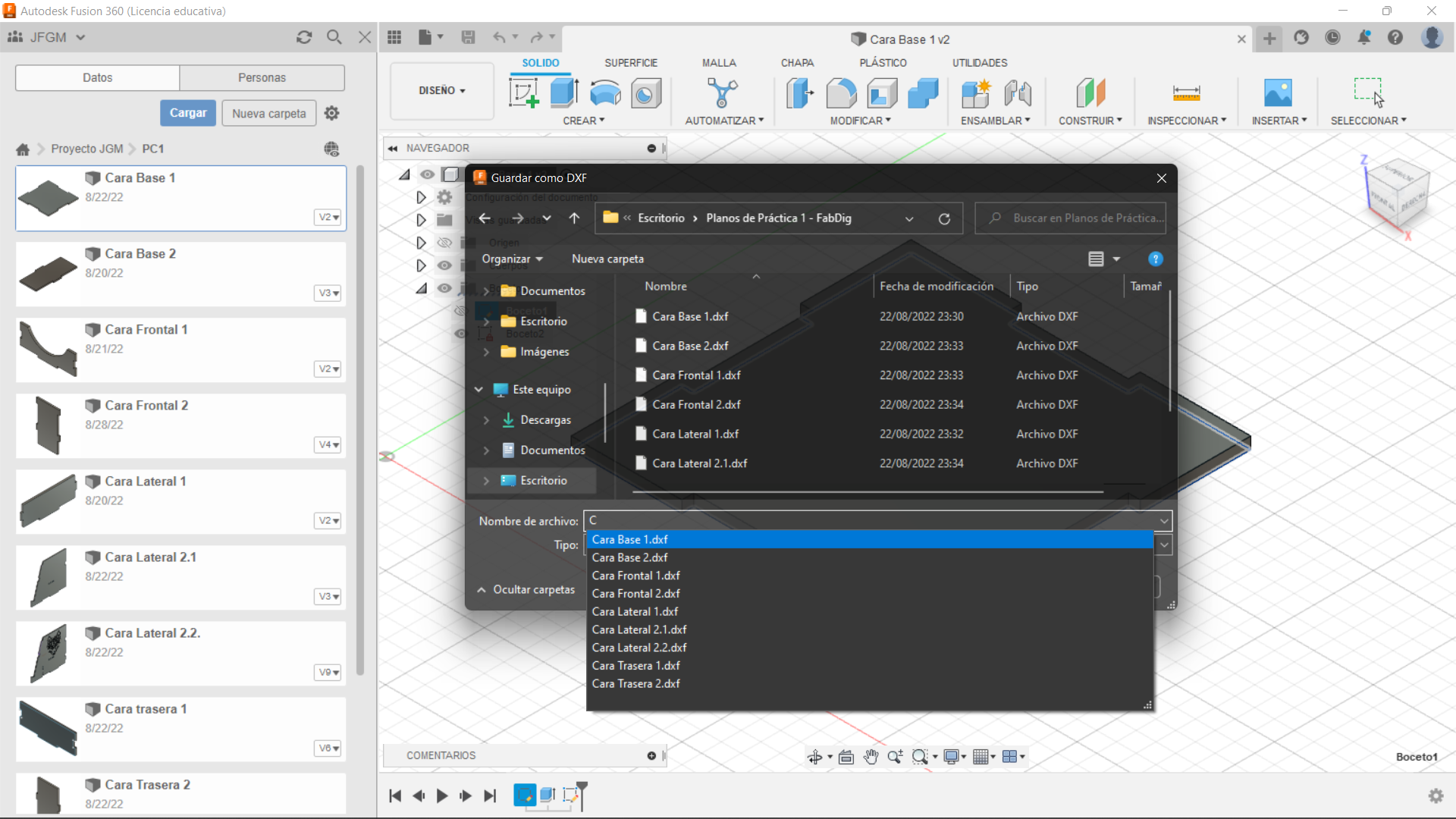The height and width of the screenshot is (819, 1456).
Task: Expand the Descargas tree node
Action: [486, 419]
